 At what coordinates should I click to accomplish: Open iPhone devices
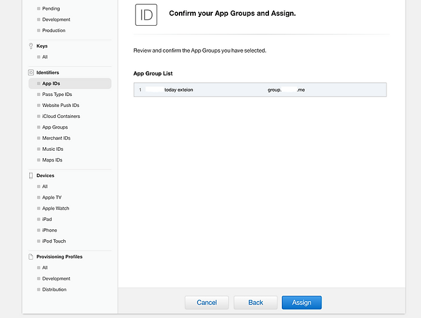point(49,230)
